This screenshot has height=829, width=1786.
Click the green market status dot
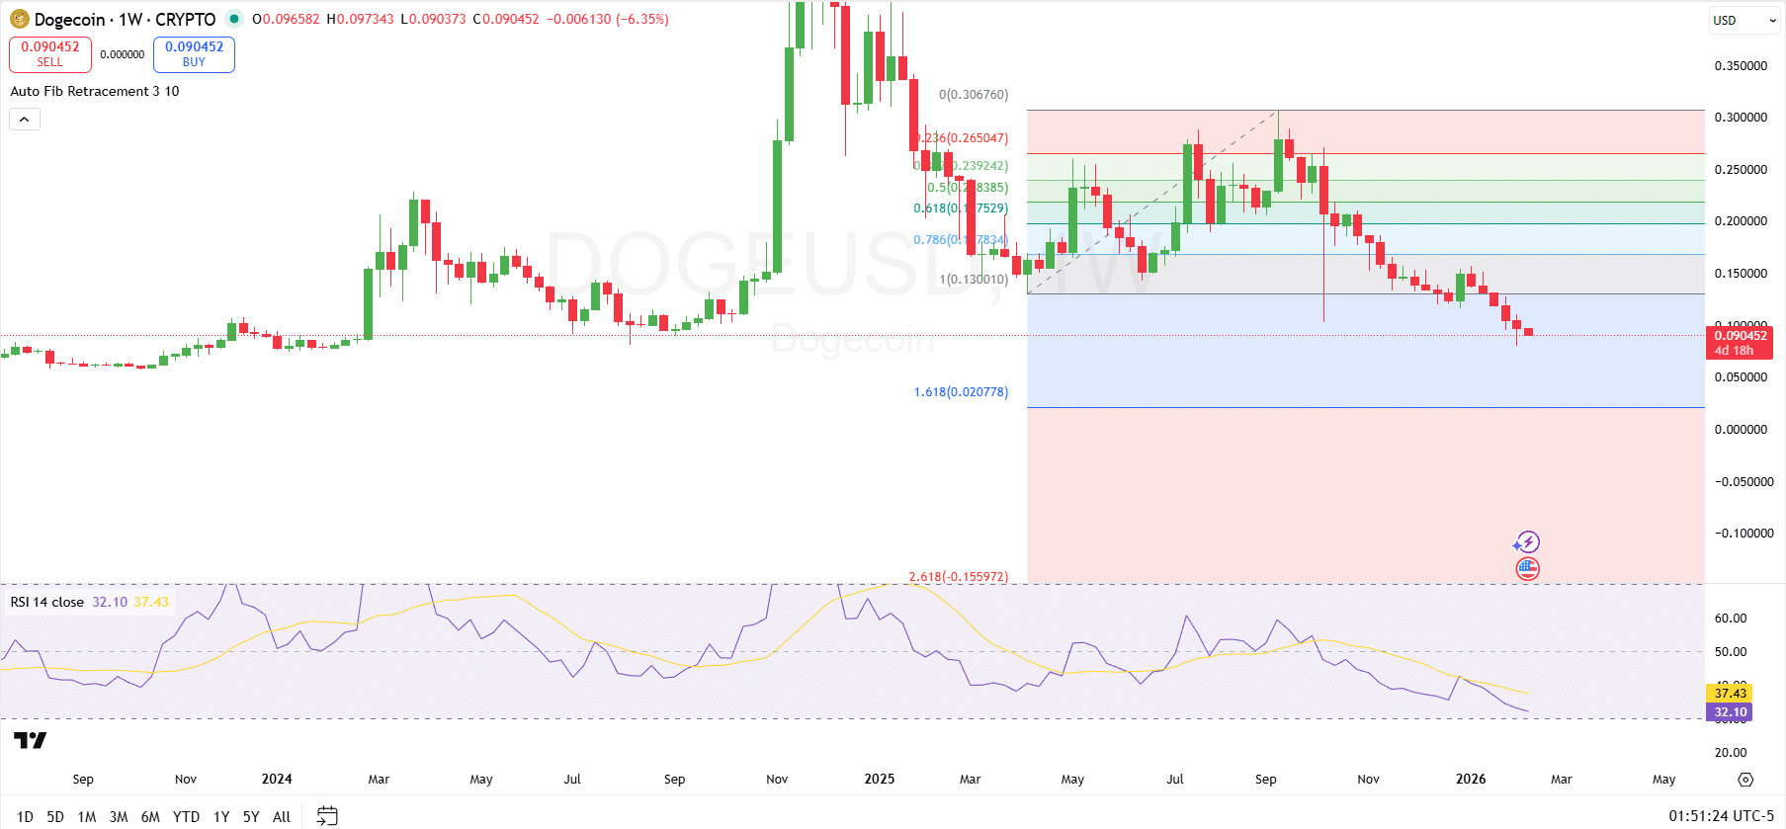click(233, 19)
